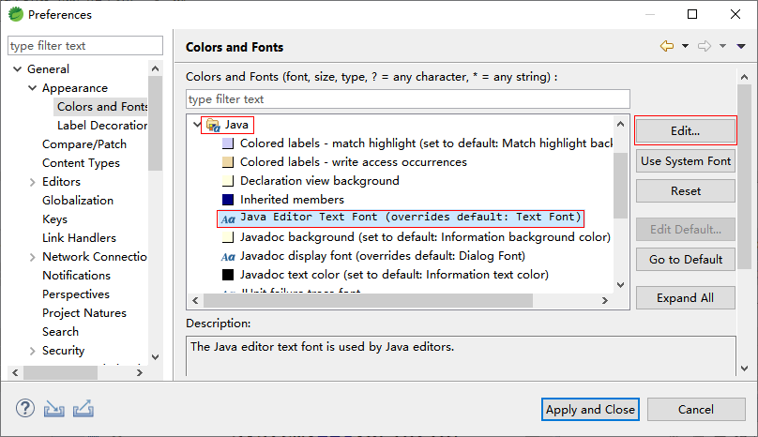
Task: Open the preferences page view menu dropdown
Action: pyautogui.click(x=738, y=47)
